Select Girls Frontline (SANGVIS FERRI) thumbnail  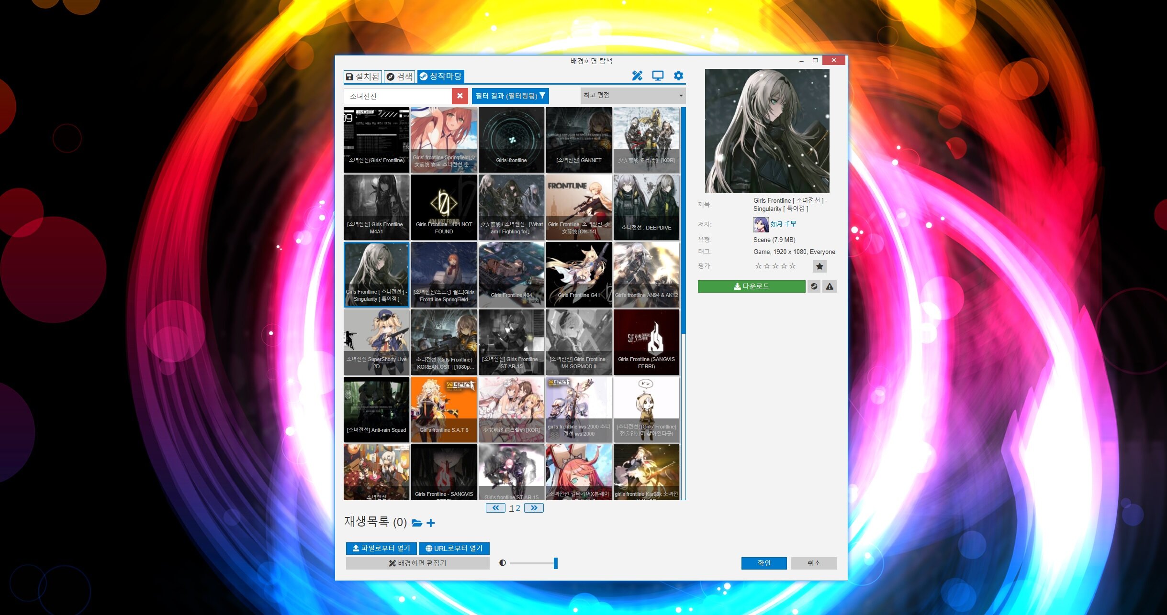pyautogui.click(x=646, y=342)
